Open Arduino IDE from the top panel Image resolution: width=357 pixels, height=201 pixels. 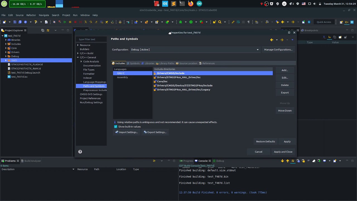pyautogui.click(x=199, y=4)
